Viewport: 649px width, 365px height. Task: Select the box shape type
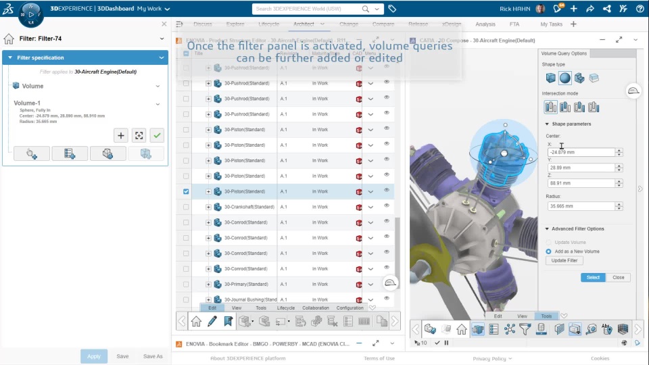550,78
